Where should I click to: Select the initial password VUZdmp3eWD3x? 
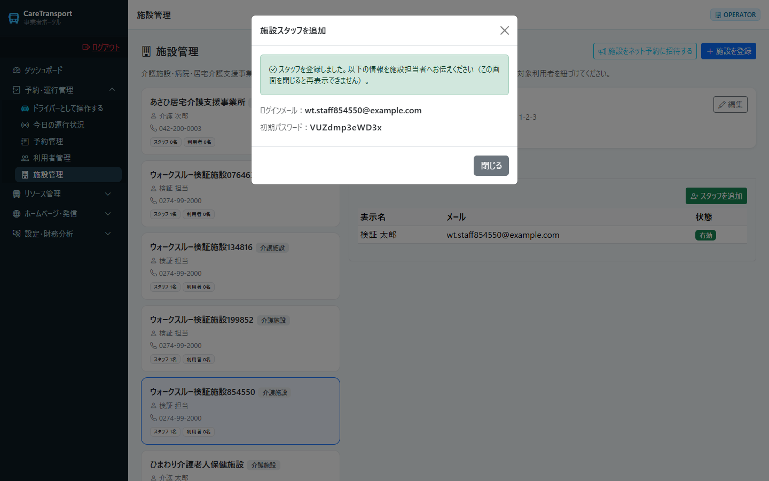(346, 127)
